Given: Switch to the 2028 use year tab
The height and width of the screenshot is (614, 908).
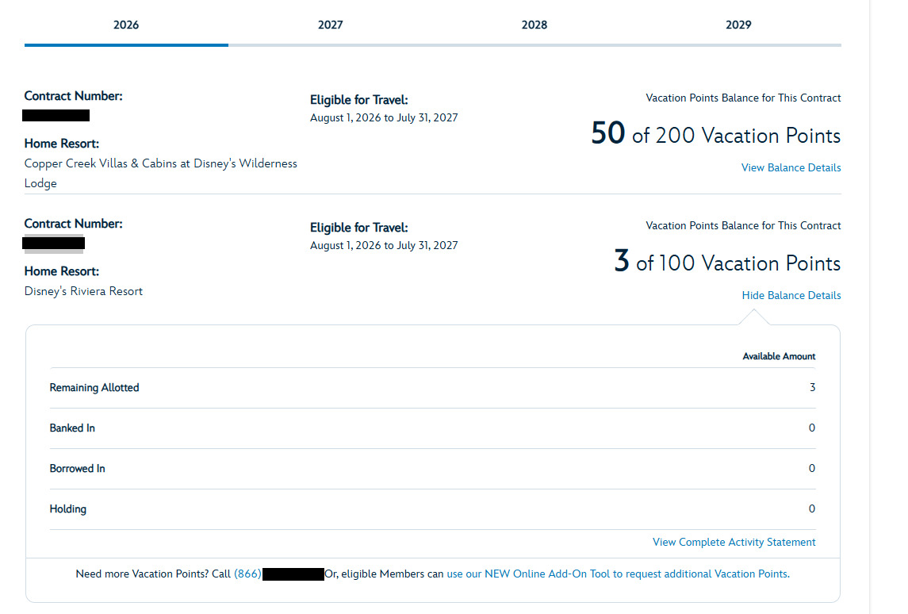Looking at the screenshot, I should tap(534, 25).
